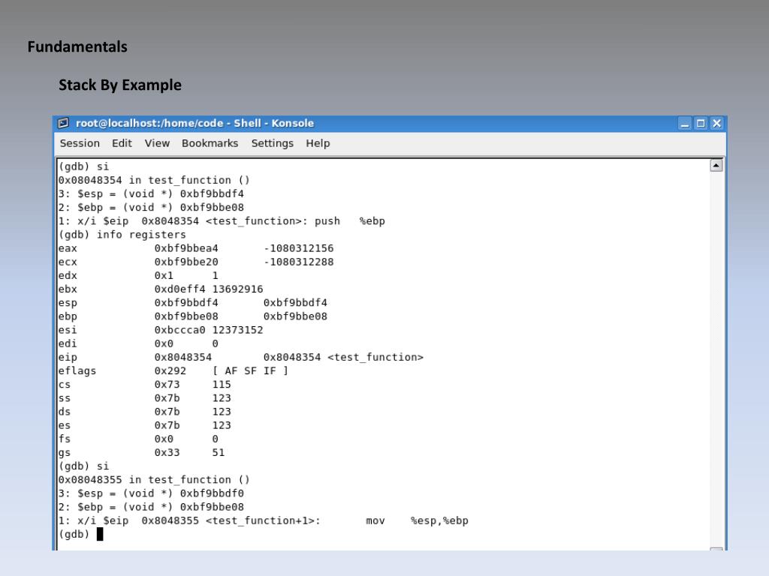Click '0x08048355 in test_function ()' line
The height and width of the screenshot is (576, 769).
click(154, 480)
